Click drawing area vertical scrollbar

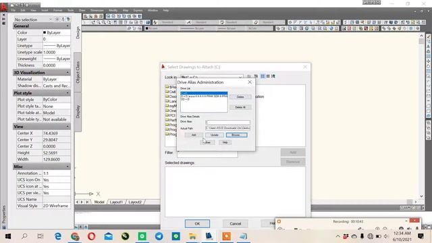pos(421,115)
